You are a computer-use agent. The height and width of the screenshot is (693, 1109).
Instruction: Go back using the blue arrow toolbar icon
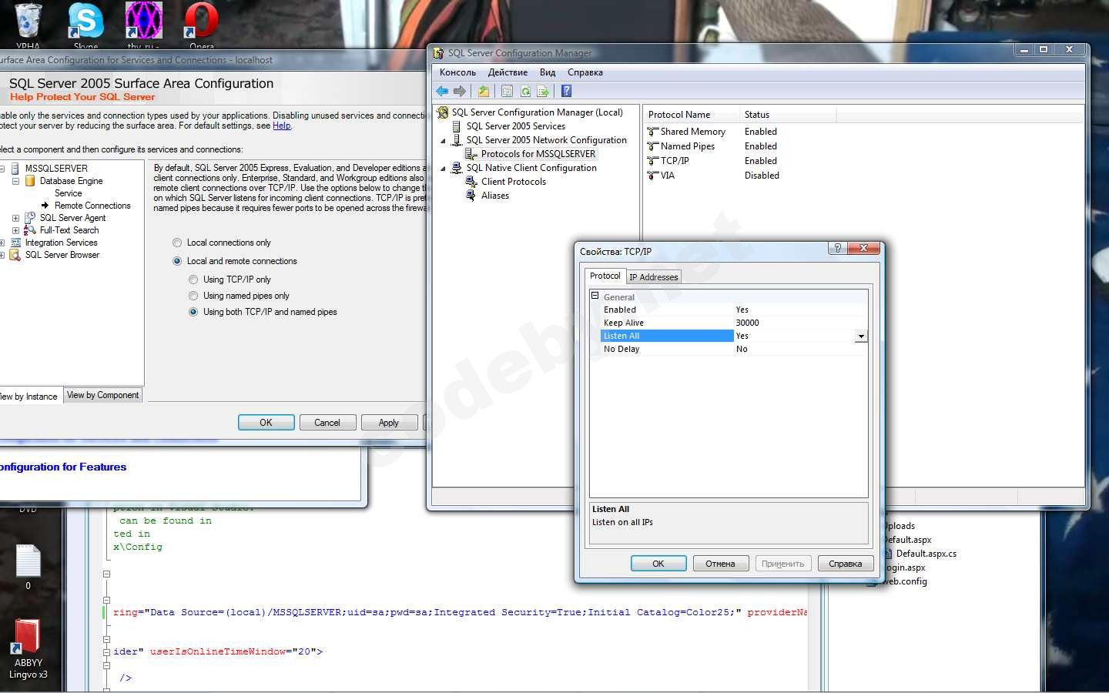442,91
